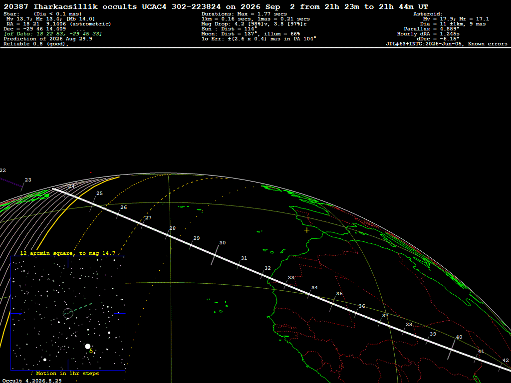Click the 'Motion in 1hr steps' caption

[x=67, y=373]
